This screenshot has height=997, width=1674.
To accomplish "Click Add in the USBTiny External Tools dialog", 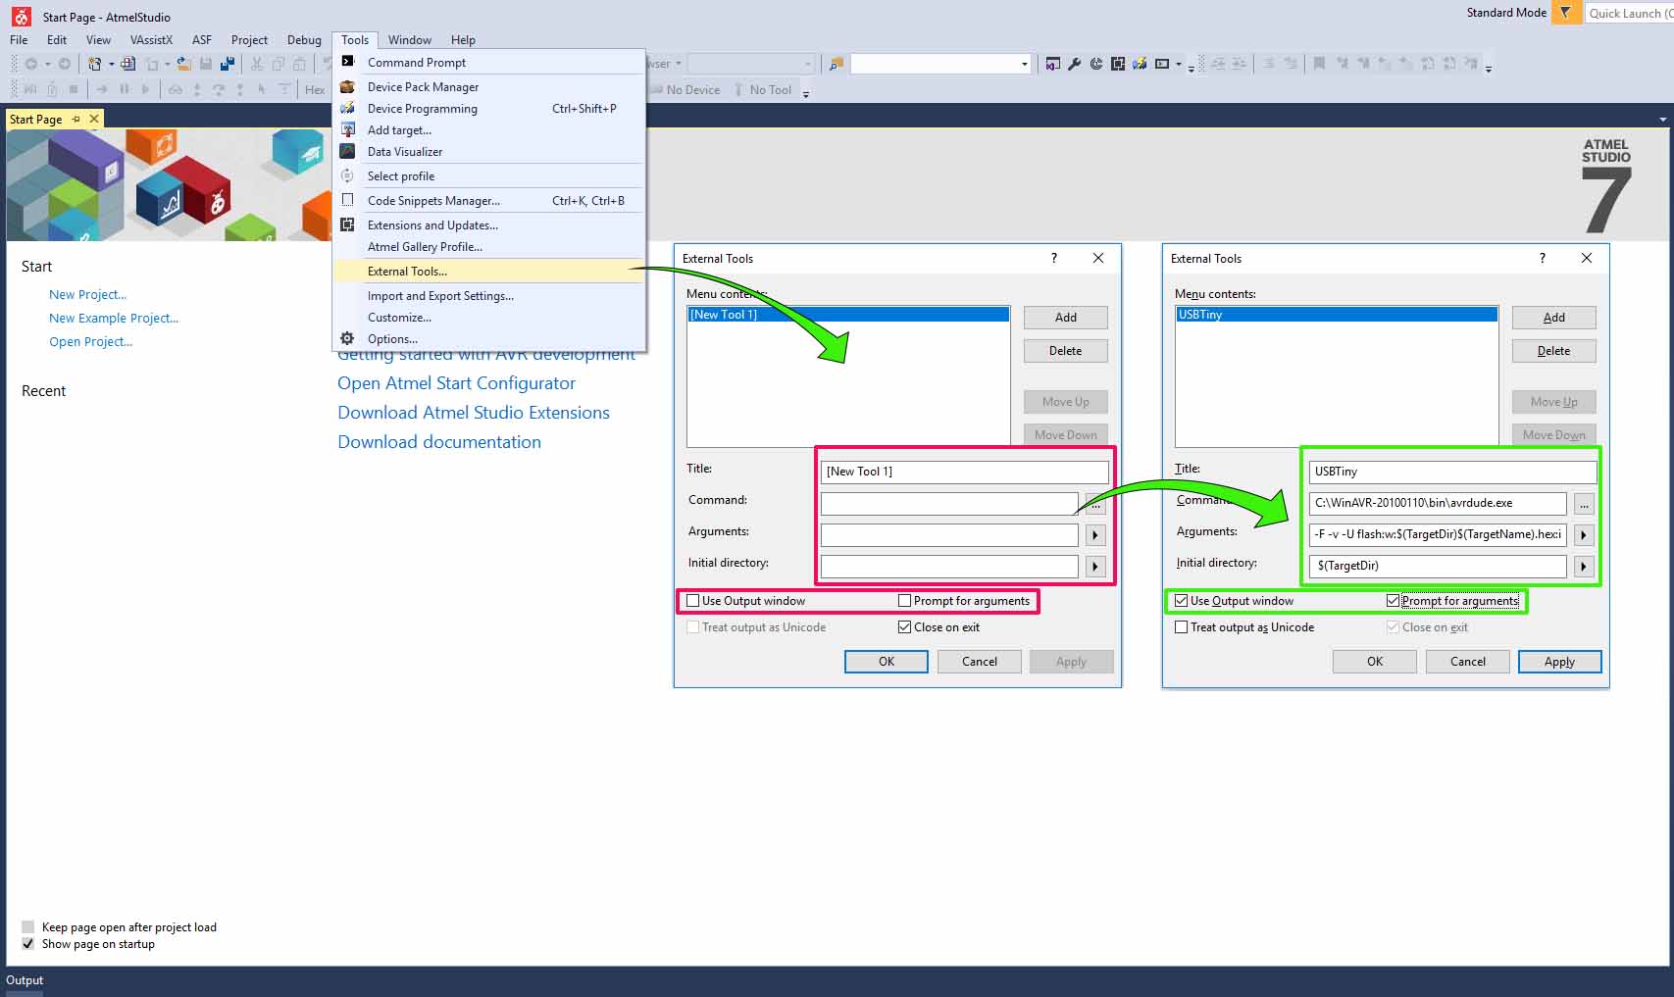I will tap(1554, 318).
